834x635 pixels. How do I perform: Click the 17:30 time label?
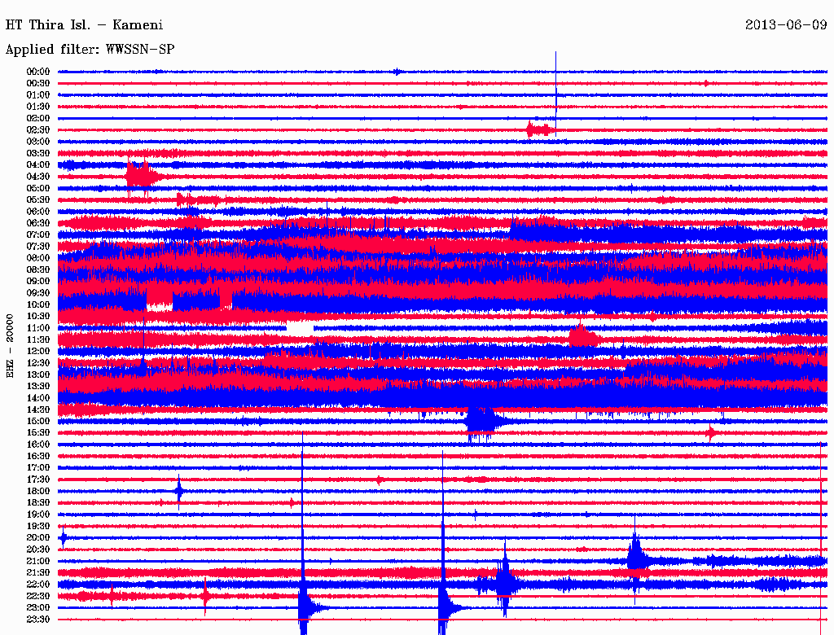coord(38,480)
